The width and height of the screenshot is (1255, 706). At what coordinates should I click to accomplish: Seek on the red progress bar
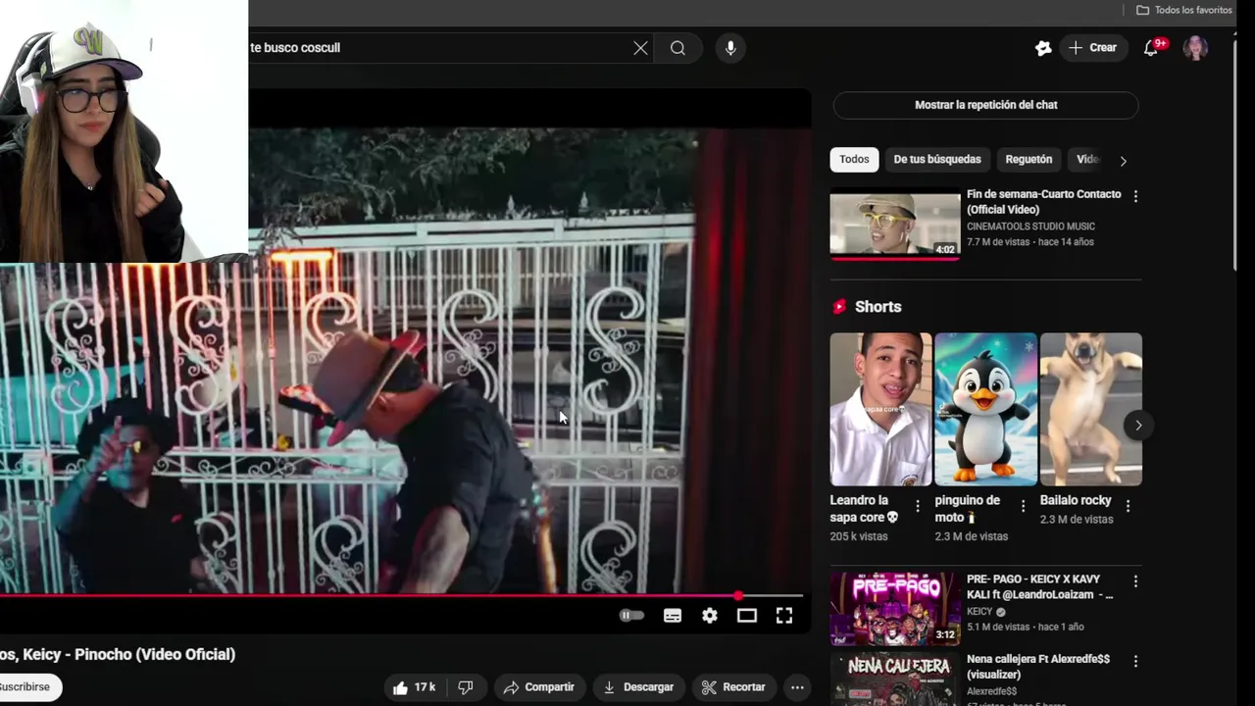pyautogui.click(x=401, y=595)
